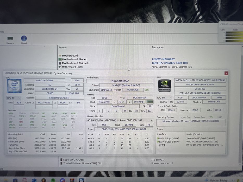Click the Super-IO/LPC Chip row icon
243x182 pixels.
pyautogui.click(x=61, y=160)
